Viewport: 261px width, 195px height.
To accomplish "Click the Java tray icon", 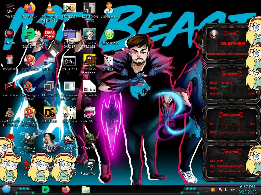I will click(x=213, y=189).
